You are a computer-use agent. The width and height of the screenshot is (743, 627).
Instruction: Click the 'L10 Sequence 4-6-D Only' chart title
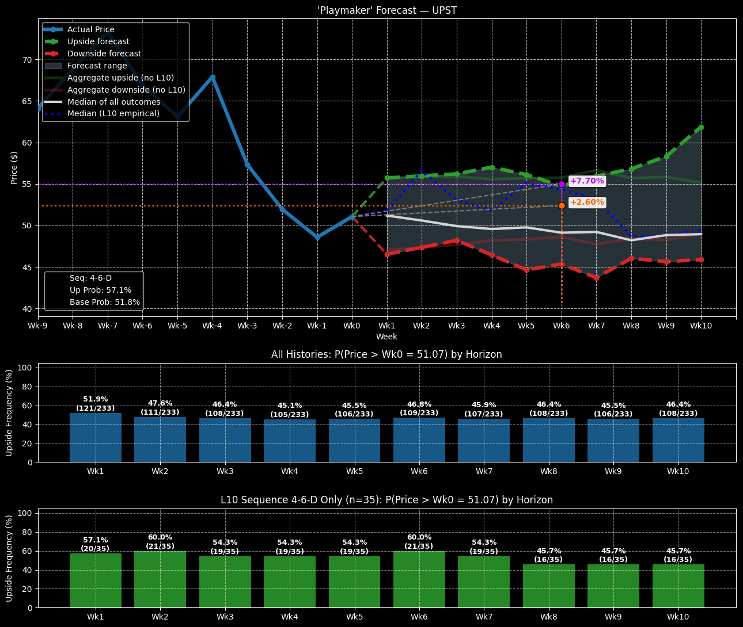[387, 500]
